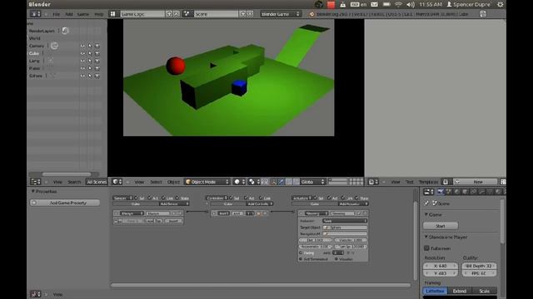Open the 3D view Select menu
The image size is (533, 299).
click(156, 182)
